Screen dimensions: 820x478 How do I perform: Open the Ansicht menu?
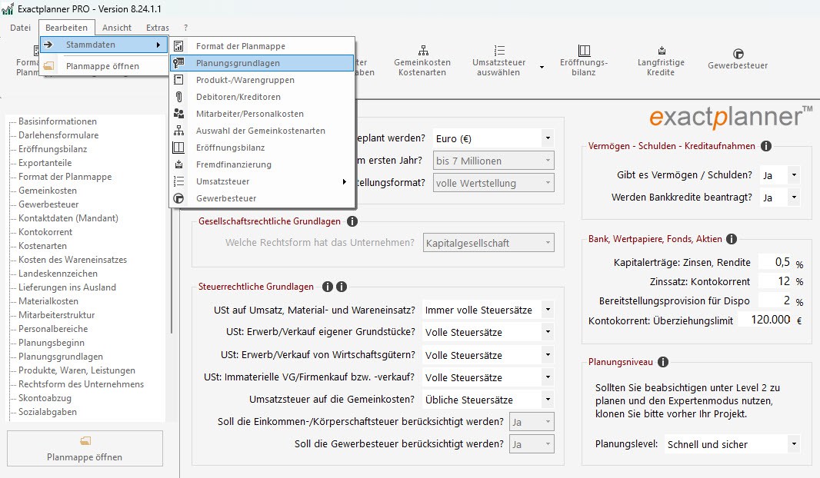pos(116,27)
